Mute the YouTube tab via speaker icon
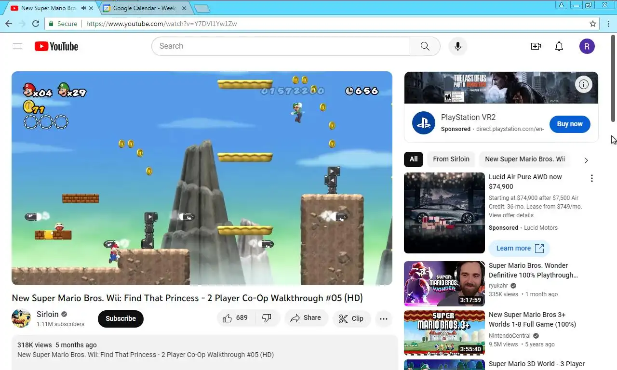617x370 pixels. pyautogui.click(x=83, y=8)
